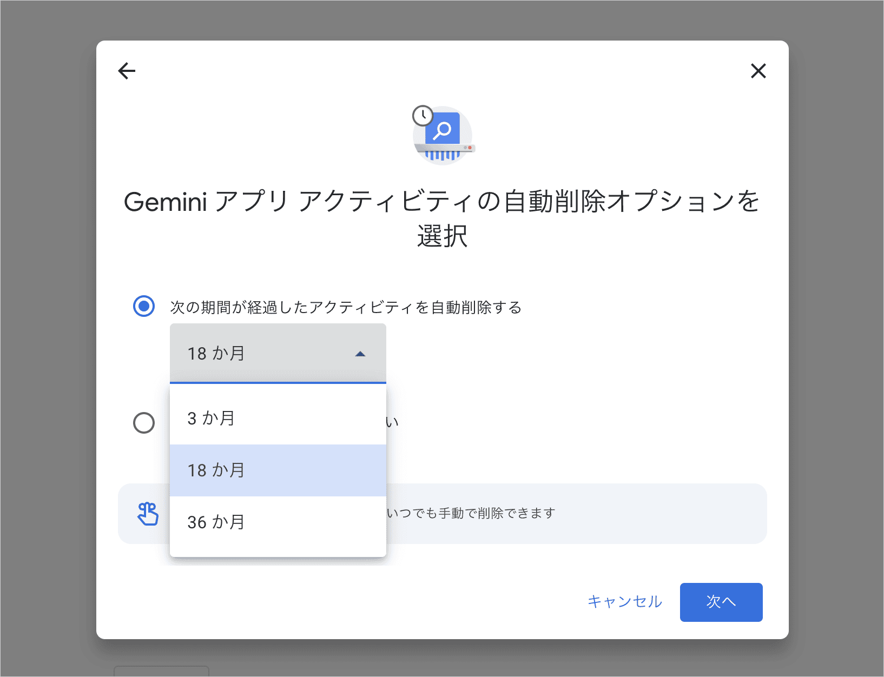Choose 3 か月 from the list

278,419
